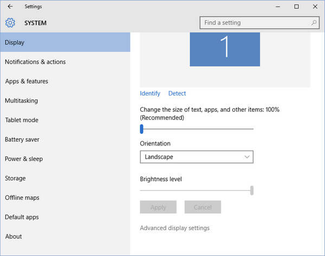Select monitor 1 thumbnail
The image size is (325, 256).
click(225, 49)
